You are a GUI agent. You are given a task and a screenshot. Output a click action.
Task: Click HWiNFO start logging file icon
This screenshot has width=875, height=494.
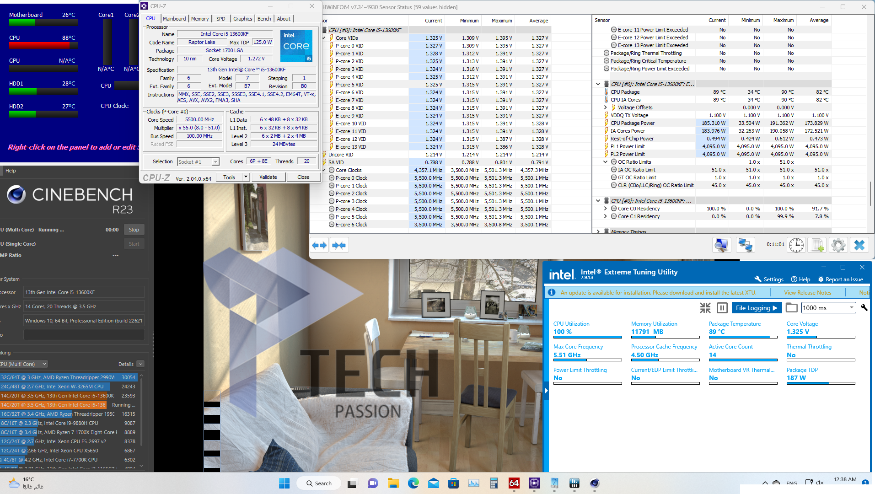point(817,245)
